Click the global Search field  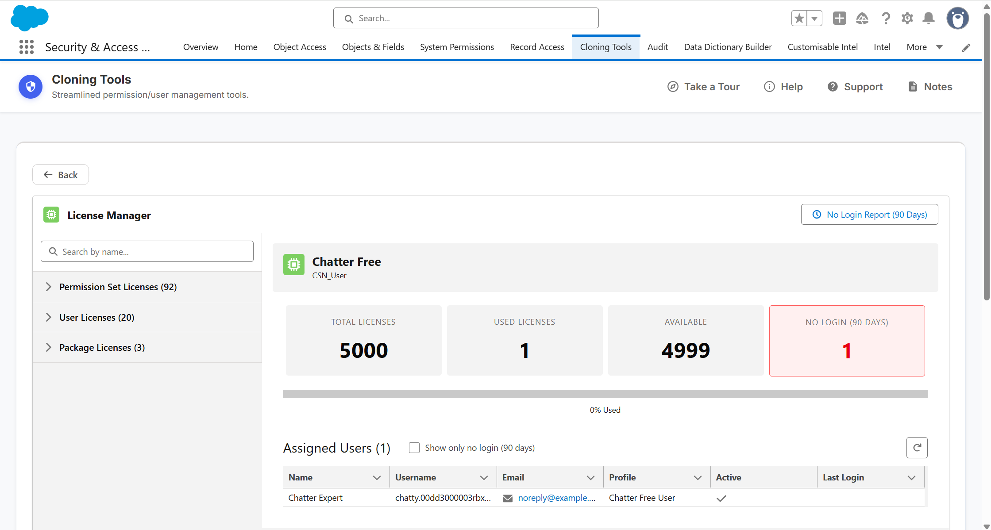466,18
